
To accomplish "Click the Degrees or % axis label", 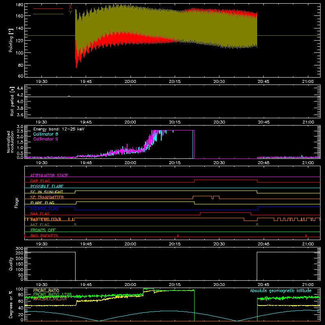I will click(11, 304).
